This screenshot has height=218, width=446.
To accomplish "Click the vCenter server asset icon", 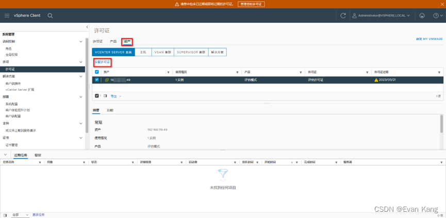I will (107, 80).
